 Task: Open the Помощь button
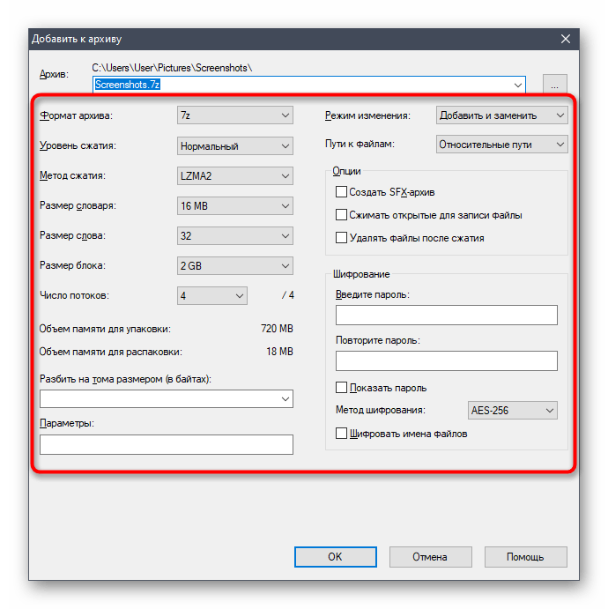[x=526, y=557]
